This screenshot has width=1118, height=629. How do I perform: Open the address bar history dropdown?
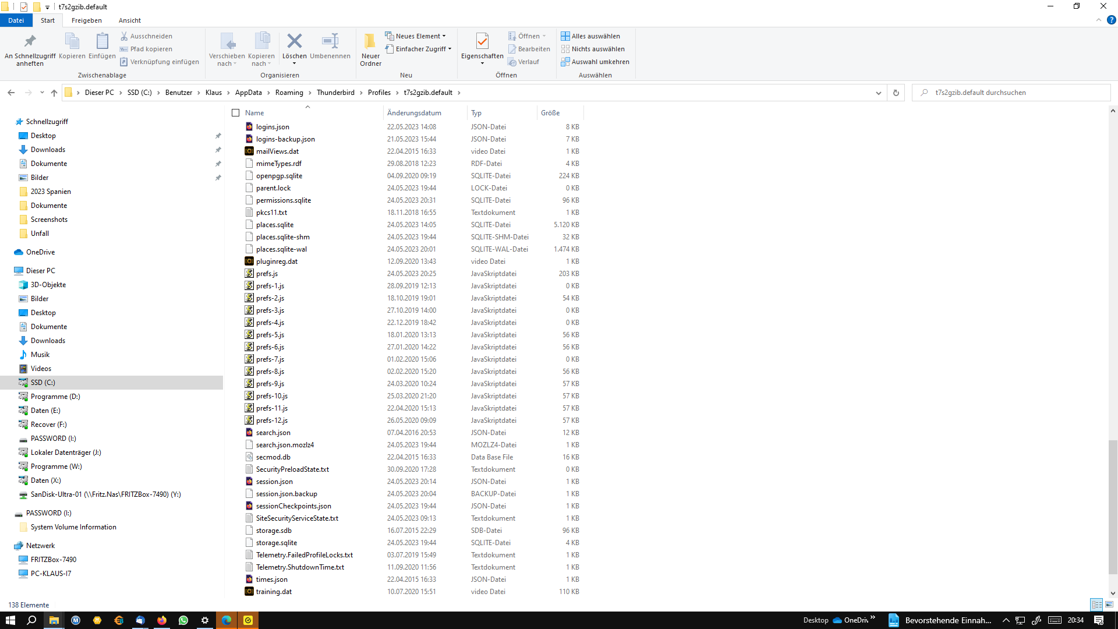(x=878, y=93)
